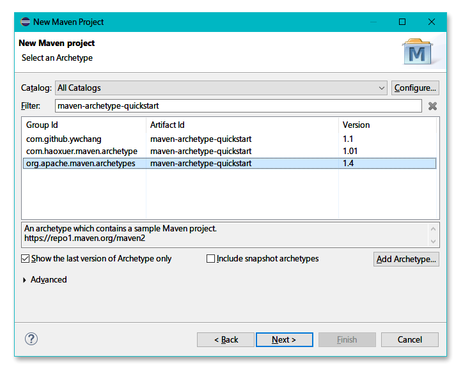The image size is (463, 372).
Task: Clear the filter with the X icon
Action: tap(432, 106)
